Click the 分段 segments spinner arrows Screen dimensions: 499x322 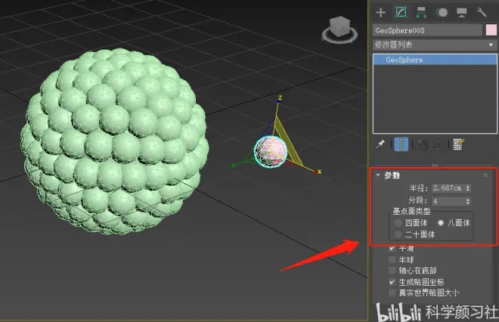(x=468, y=201)
